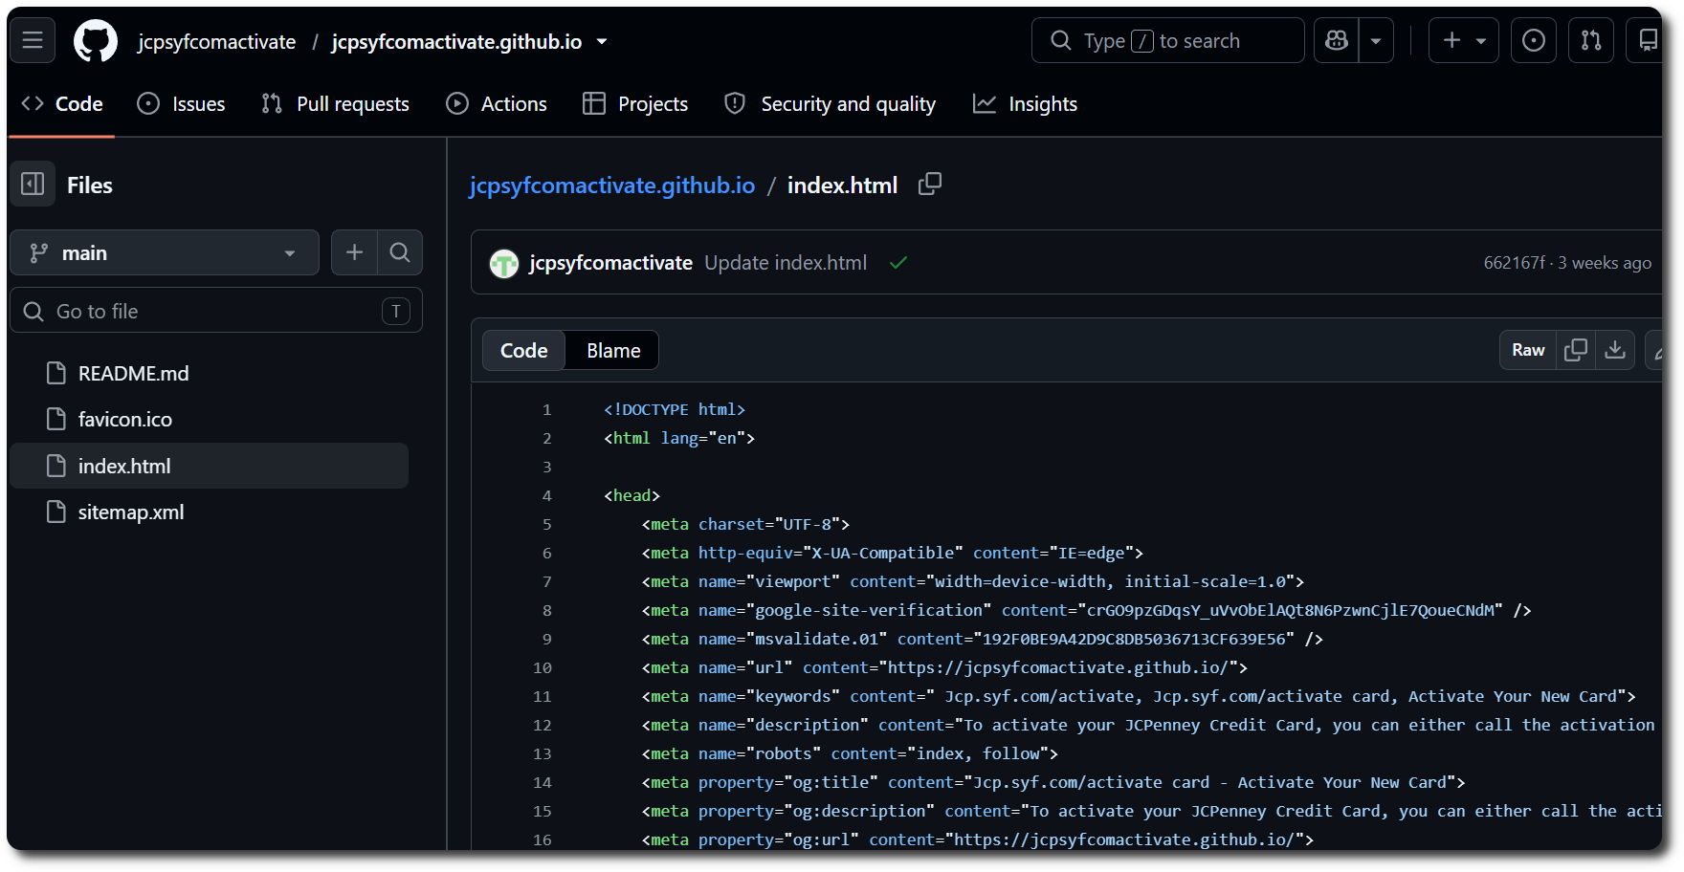Open jcpsyfcomactivate.github.io breadcrumb link
Screen dimensions: 1684x872
pos(612,185)
